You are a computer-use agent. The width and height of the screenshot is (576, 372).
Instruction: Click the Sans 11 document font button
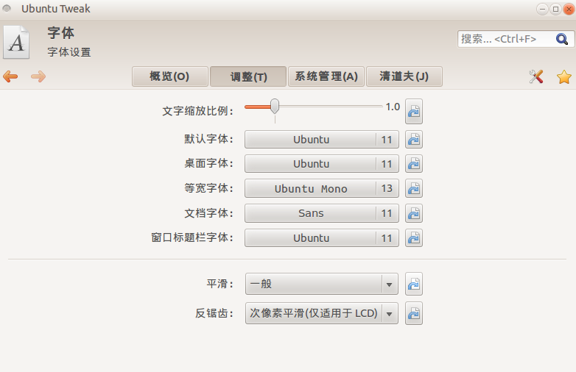321,213
